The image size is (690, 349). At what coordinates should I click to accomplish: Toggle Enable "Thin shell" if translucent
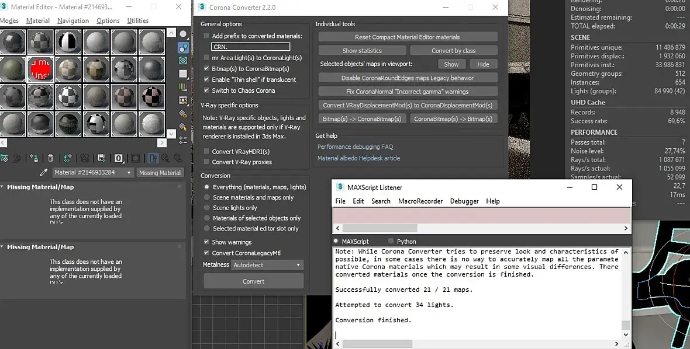pos(206,79)
